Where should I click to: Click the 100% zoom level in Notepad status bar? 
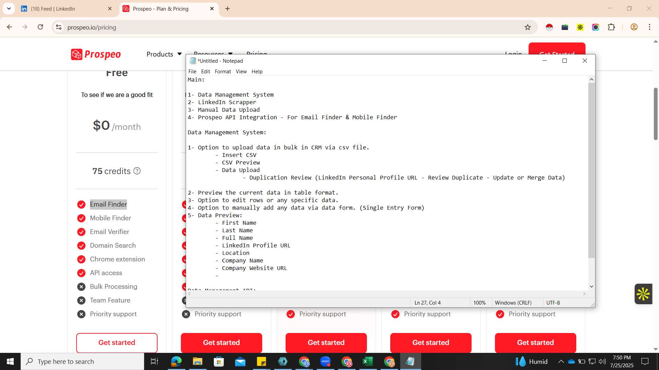pyautogui.click(x=479, y=303)
